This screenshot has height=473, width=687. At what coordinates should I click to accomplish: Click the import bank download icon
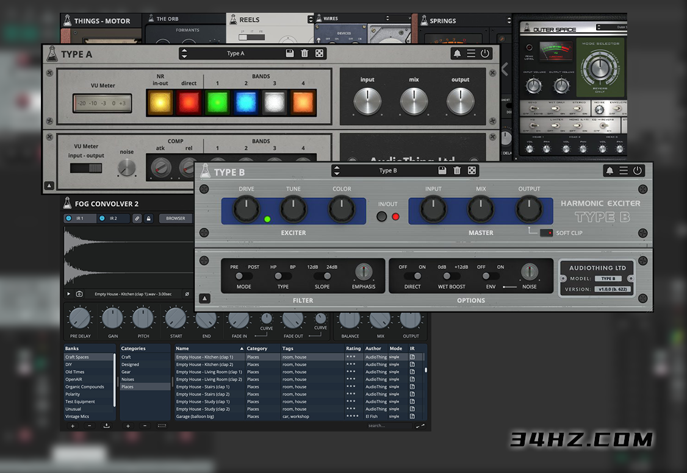click(107, 425)
